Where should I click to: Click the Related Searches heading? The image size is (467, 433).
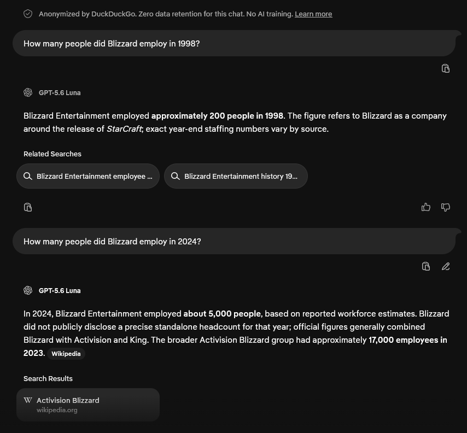(x=52, y=154)
